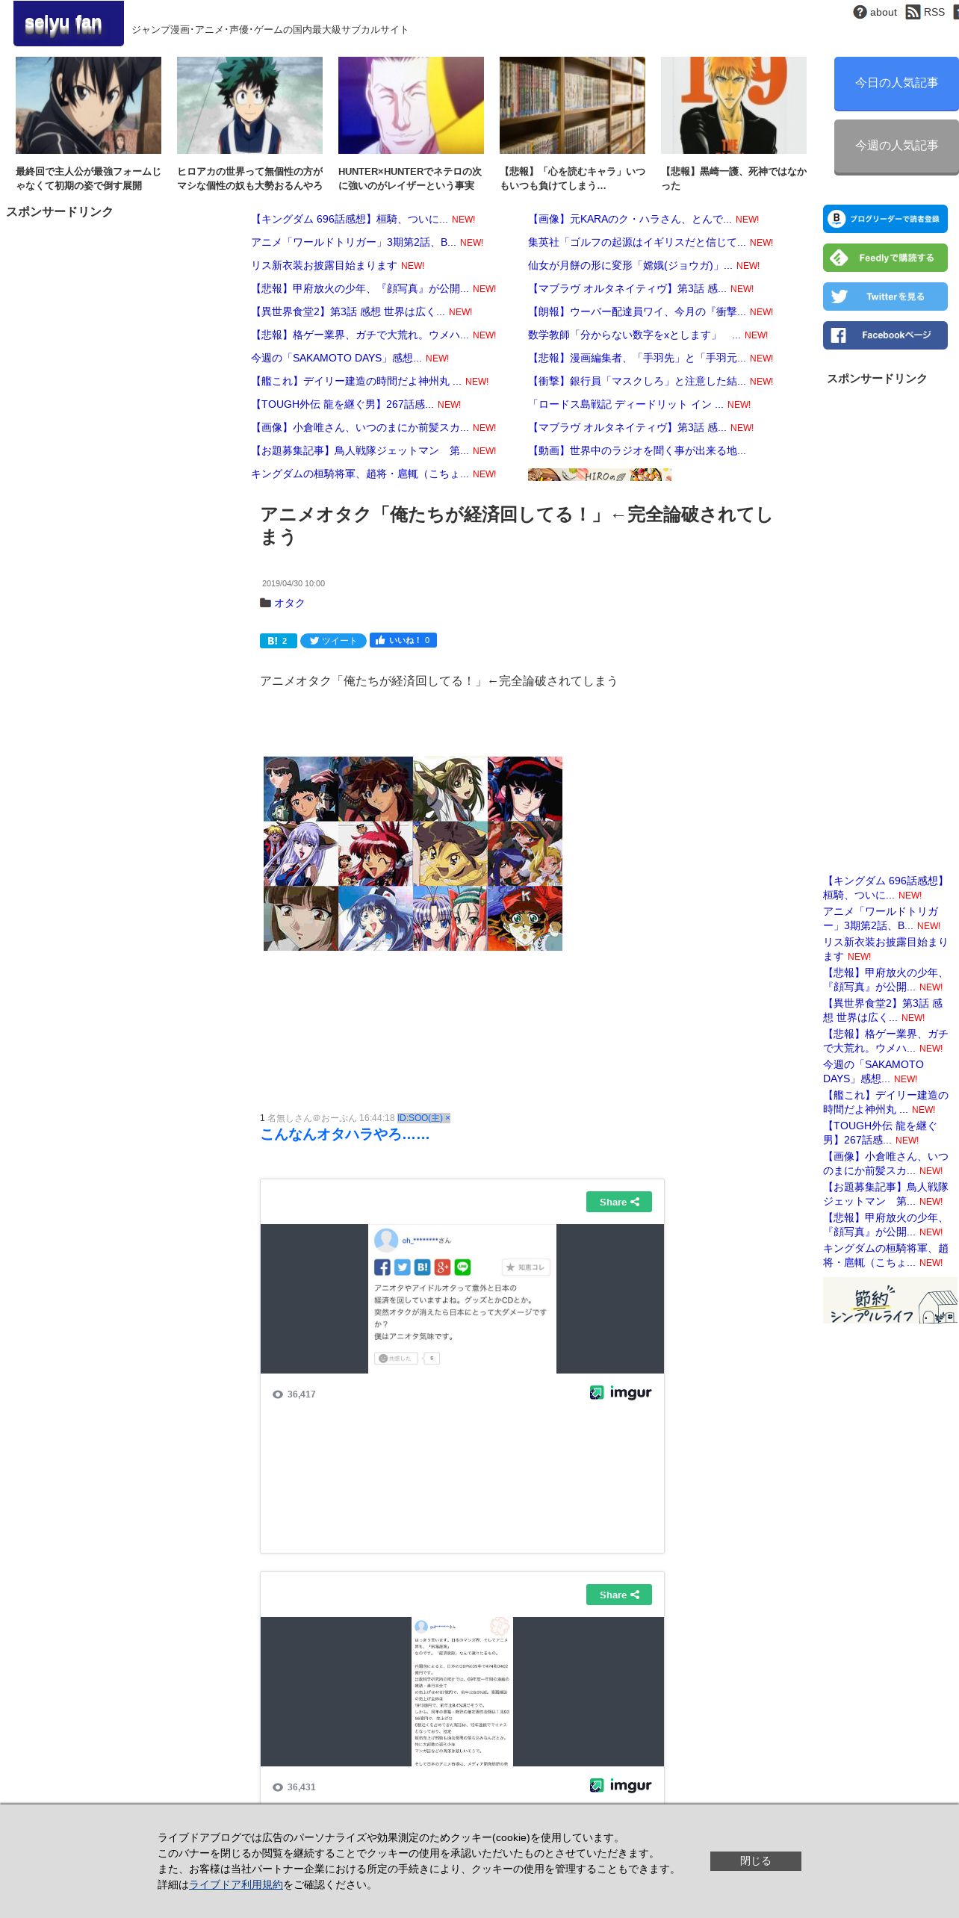Click the imgur logo under the 36,431 views embed
Image resolution: width=959 pixels, height=1918 pixels.
621,1785
